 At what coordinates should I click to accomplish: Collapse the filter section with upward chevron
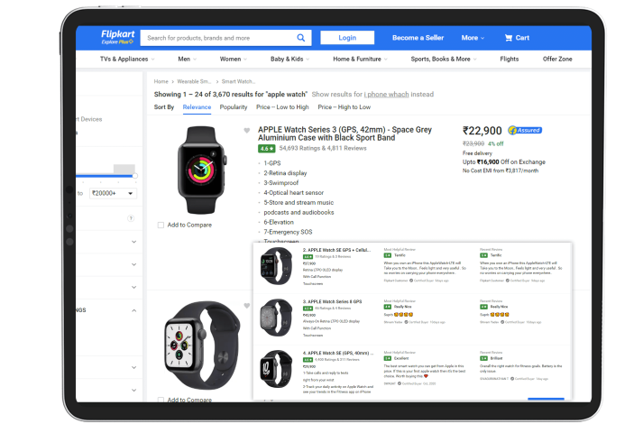click(x=133, y=310)
